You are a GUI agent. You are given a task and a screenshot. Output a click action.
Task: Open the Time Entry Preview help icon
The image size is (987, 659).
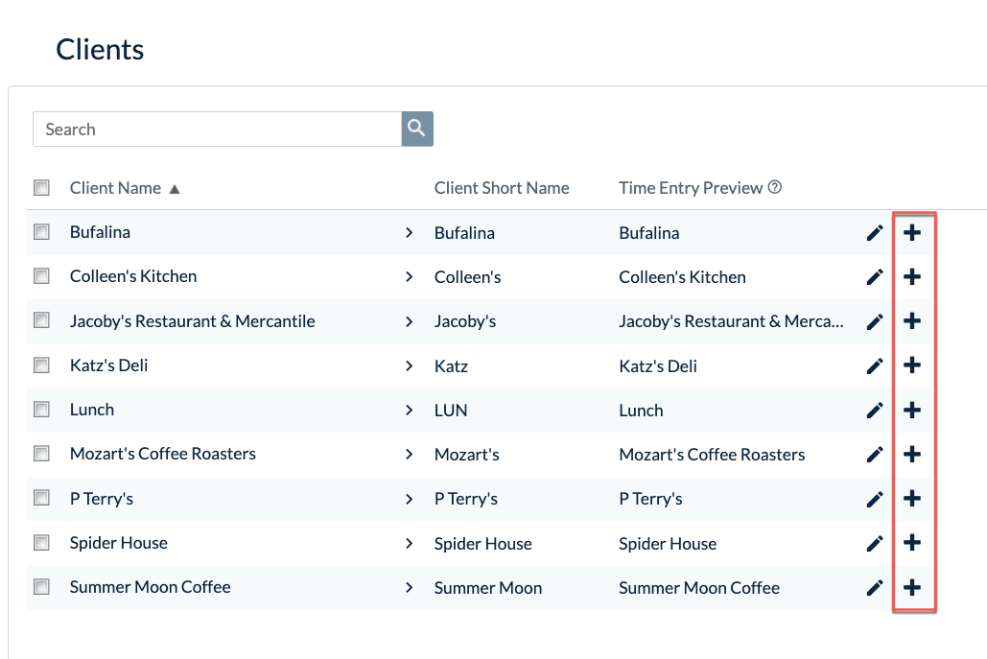click(775, 187)
